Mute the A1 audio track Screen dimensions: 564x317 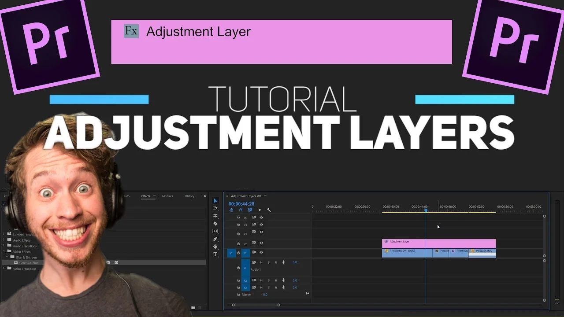[261, 262]
